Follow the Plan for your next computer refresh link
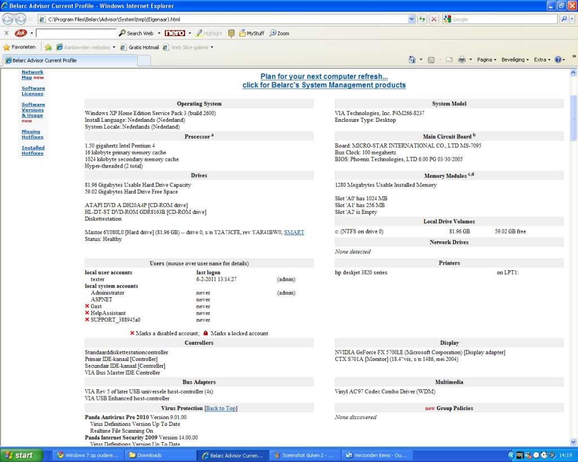The height and width of the screenshot is (462, 578). pyautogui.click(x=324, y=76)
